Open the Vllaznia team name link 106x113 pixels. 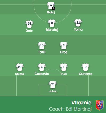(81, 103)
